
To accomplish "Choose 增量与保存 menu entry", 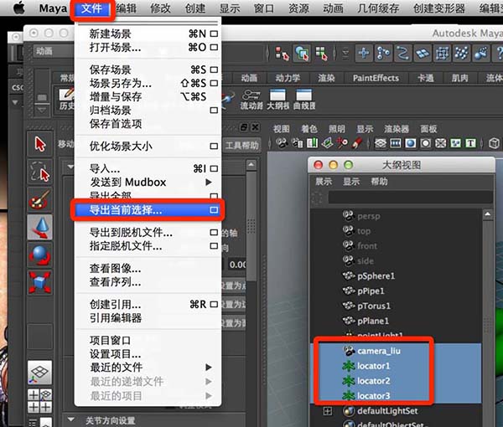I will tap(148, 97).
